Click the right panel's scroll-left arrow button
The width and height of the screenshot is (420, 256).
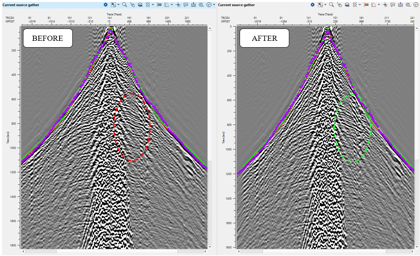239,251
